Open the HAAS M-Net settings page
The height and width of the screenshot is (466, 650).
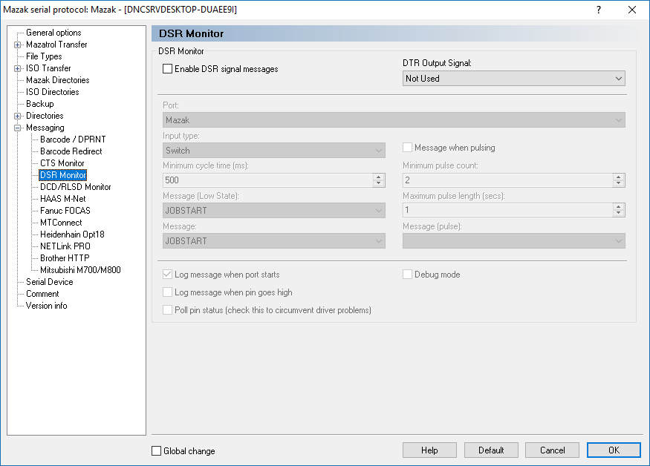64,199
